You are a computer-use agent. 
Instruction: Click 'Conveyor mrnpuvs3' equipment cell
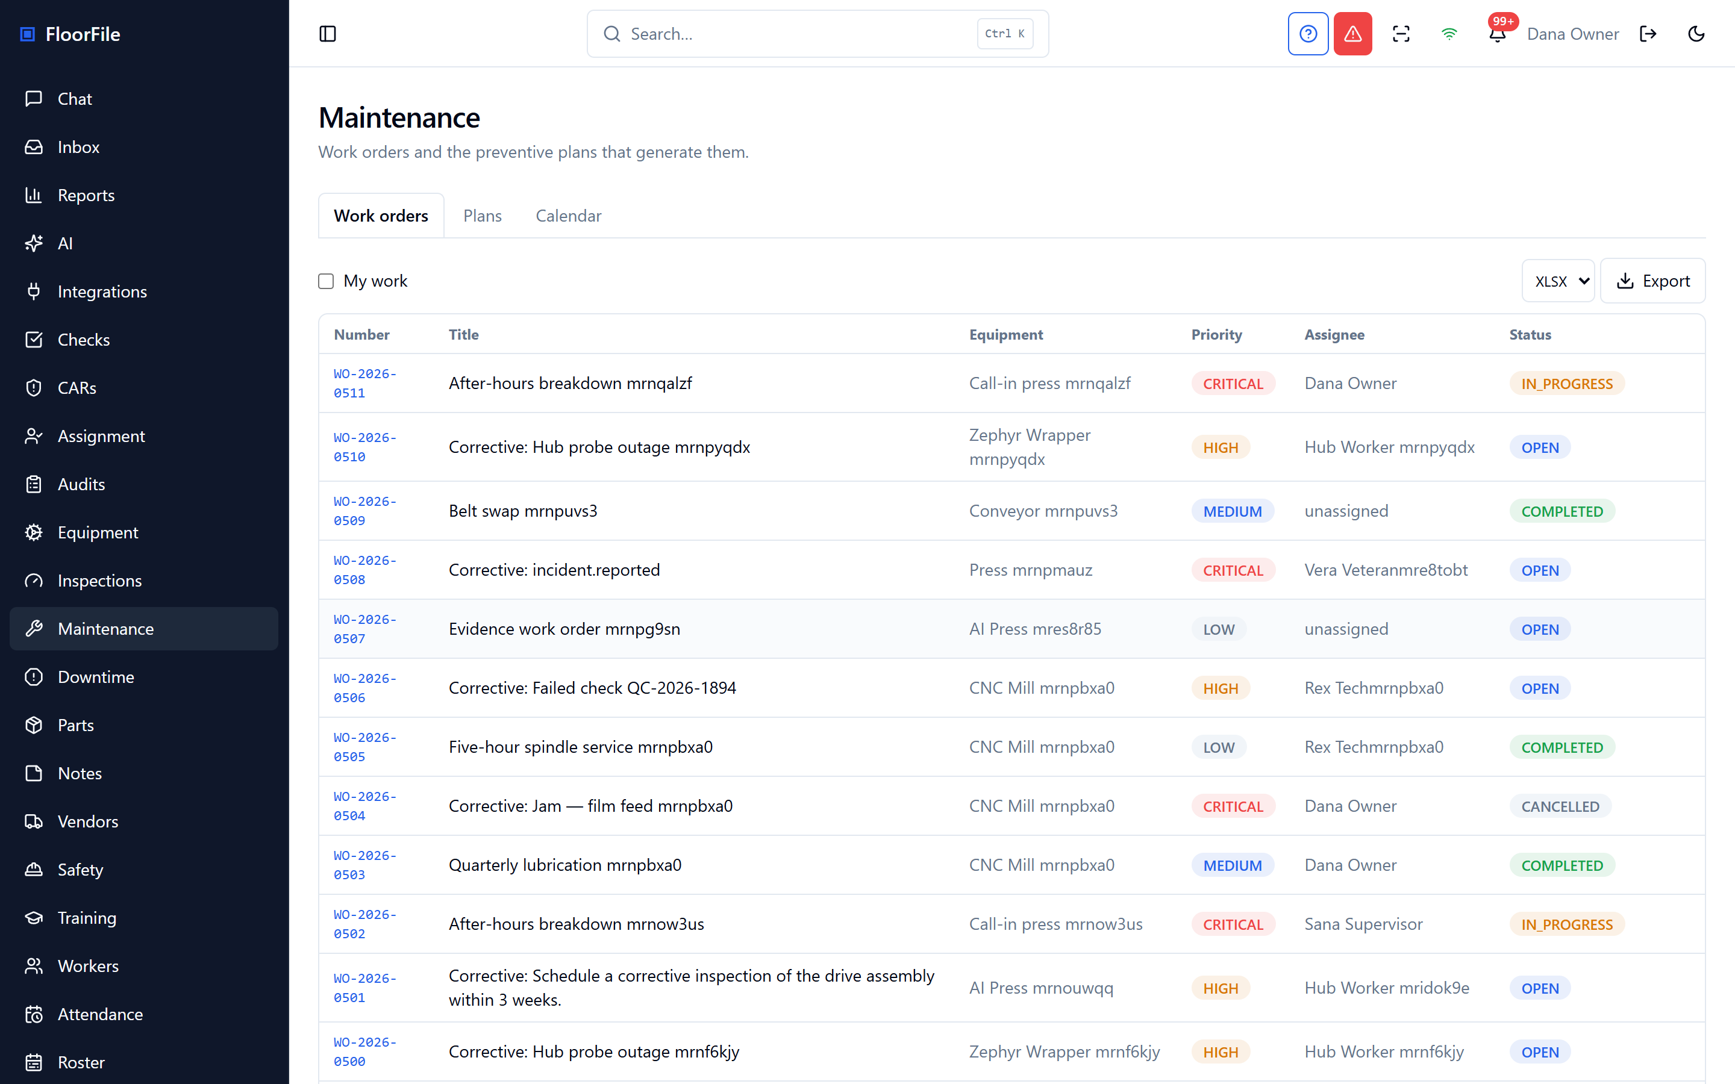1043,511
